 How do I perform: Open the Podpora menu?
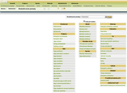(25, 3)
